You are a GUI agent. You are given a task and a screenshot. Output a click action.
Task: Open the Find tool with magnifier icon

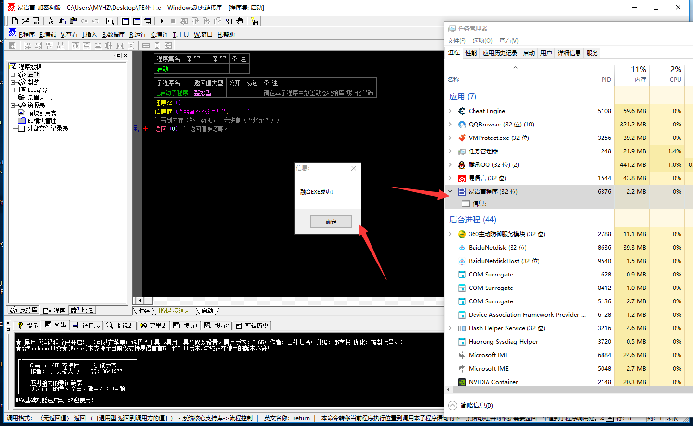tap(110, 21)
